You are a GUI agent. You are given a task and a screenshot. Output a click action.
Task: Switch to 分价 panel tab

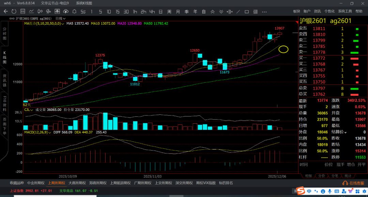(x=322, y=176)
